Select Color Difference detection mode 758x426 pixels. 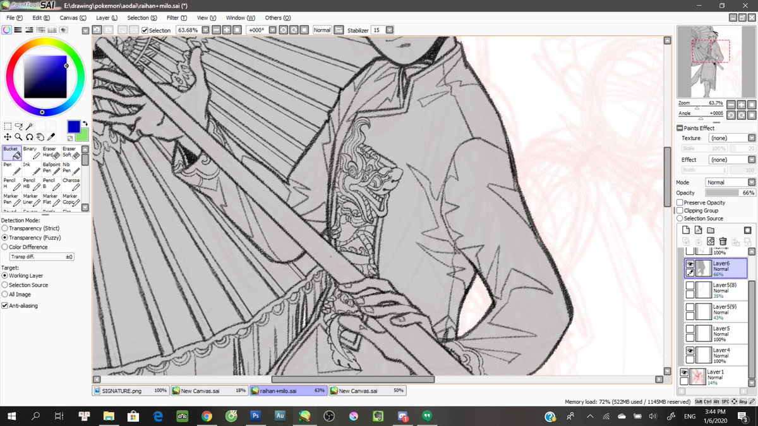5,247
